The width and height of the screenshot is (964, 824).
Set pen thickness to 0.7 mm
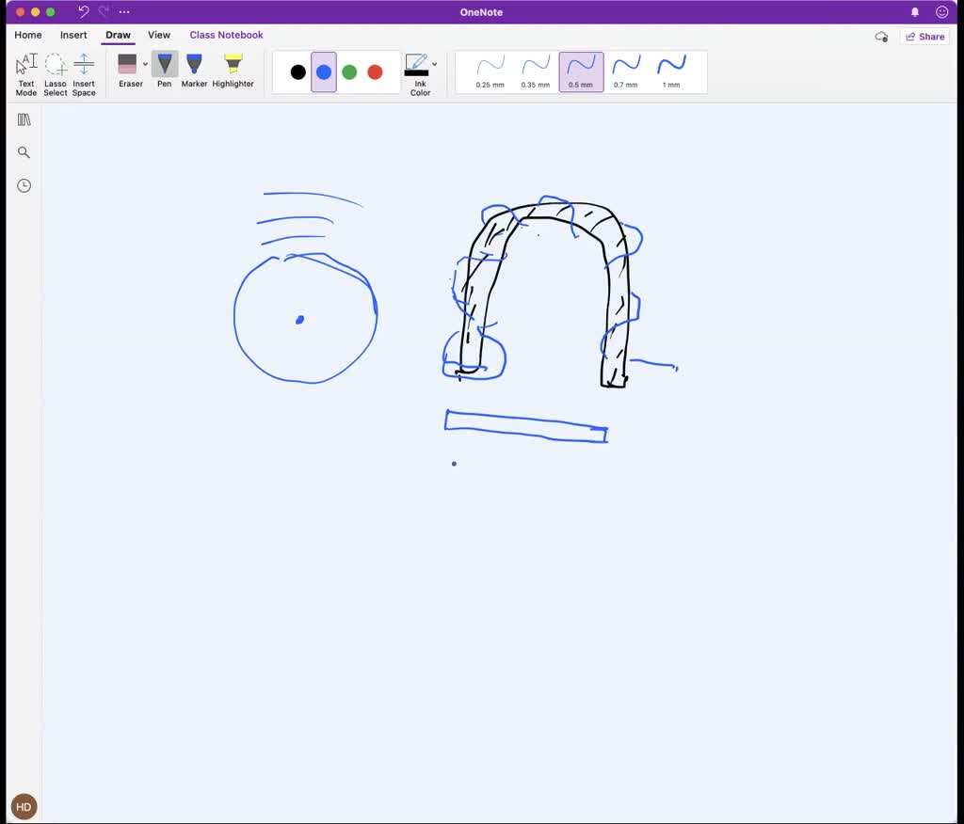point(626,71)
